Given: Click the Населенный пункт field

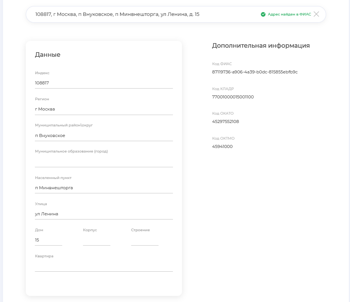Looking at the screenshot, I should point(103,188).
